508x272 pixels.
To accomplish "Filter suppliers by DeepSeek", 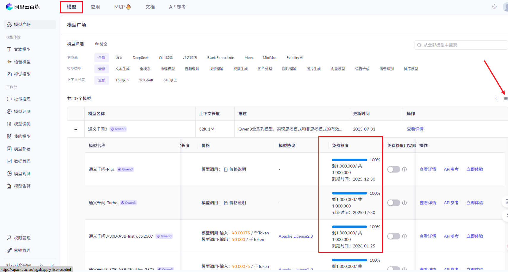I will point(141,58).
